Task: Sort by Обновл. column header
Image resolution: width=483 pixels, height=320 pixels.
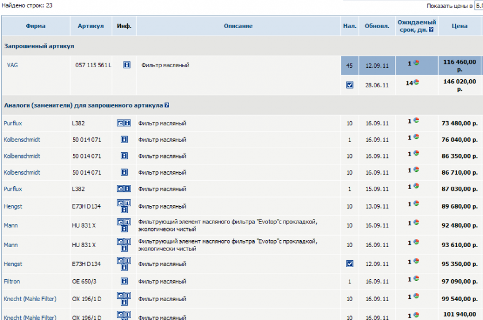Action: [377, 26]
